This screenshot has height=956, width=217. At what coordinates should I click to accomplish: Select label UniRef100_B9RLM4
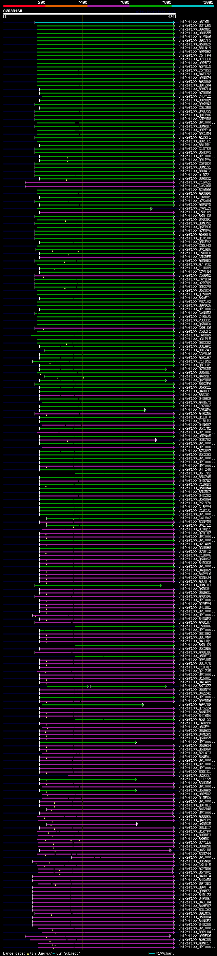194,932
